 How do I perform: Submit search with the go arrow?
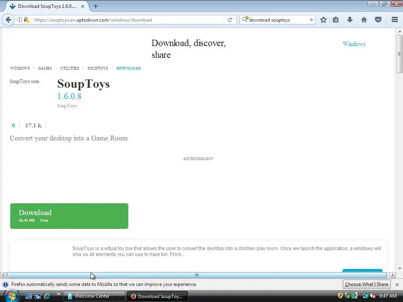point(311,20)
